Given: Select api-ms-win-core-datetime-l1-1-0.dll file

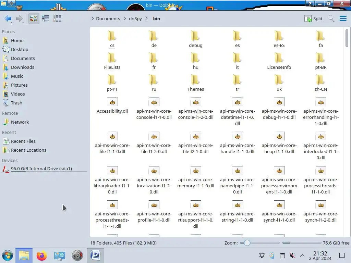Looking at the screenshot, I should tap(238, 112).
